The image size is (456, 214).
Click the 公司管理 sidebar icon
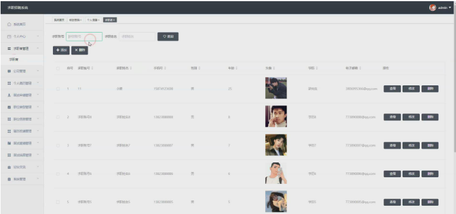point(9,71)
